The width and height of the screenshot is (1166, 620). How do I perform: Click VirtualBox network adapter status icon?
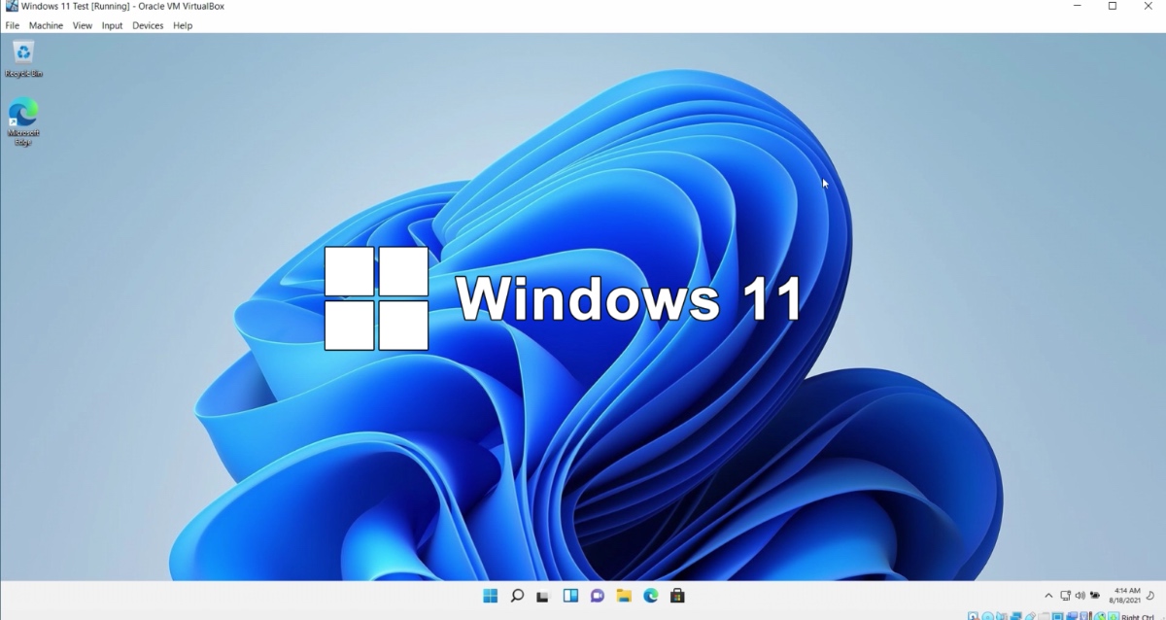(1015, 616)
